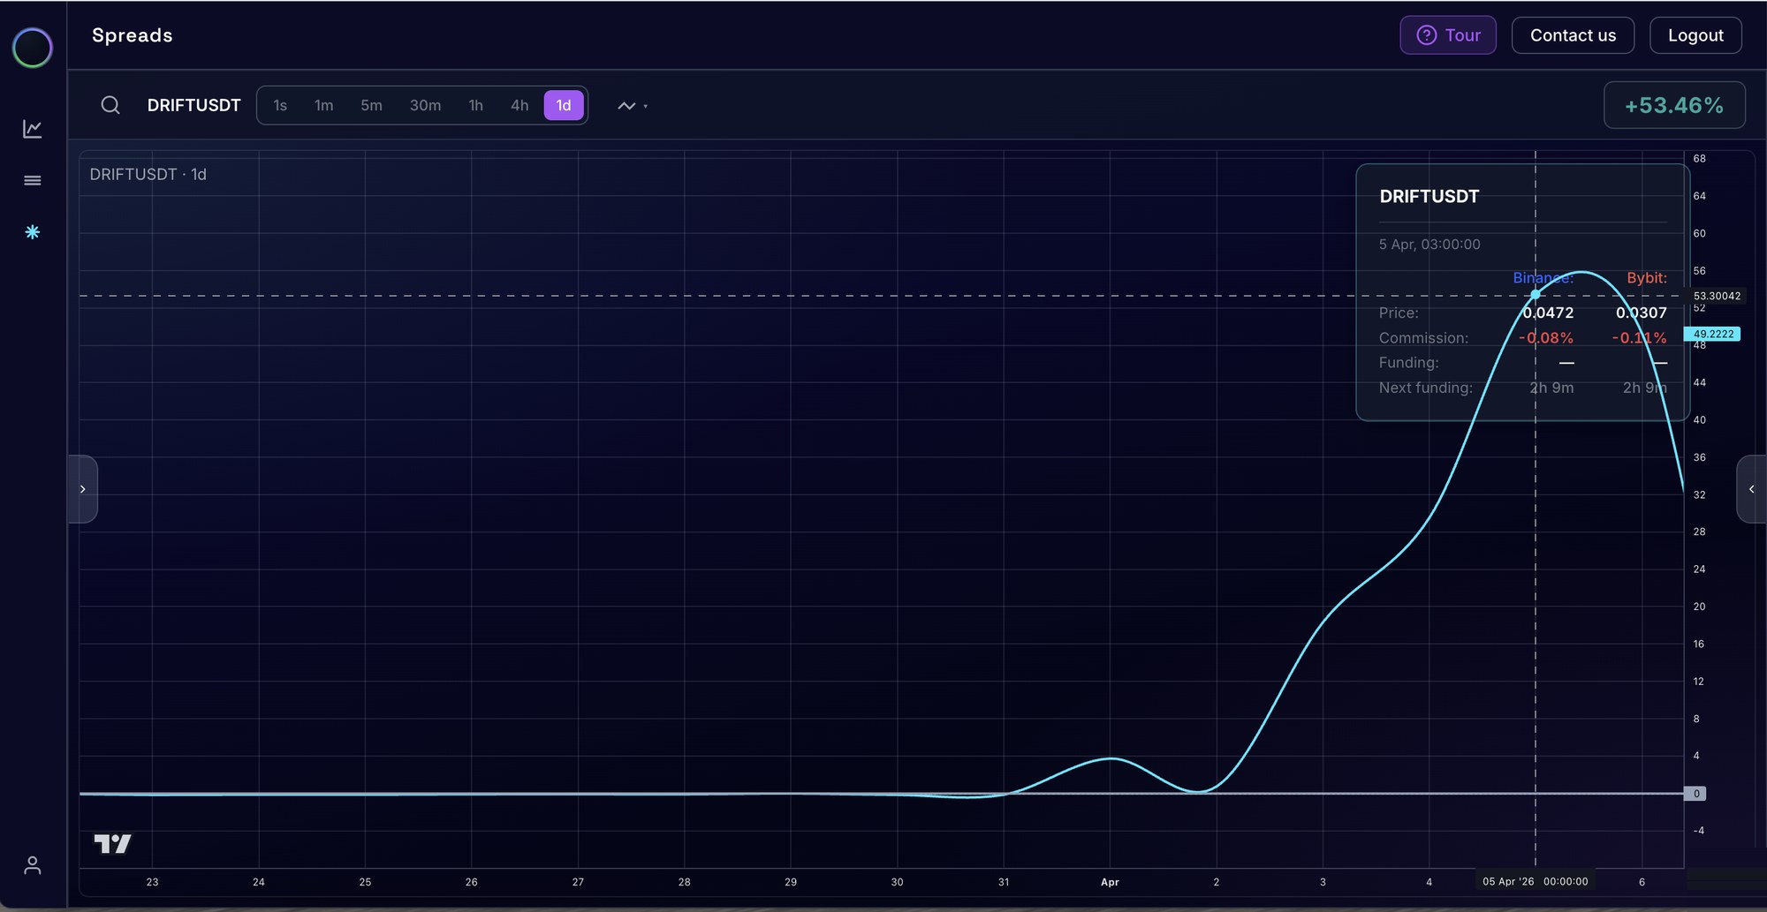The width and height of the screenshot is (1767, 912).
Task: Expand the left side panel arrow
Action: point(83,489)
